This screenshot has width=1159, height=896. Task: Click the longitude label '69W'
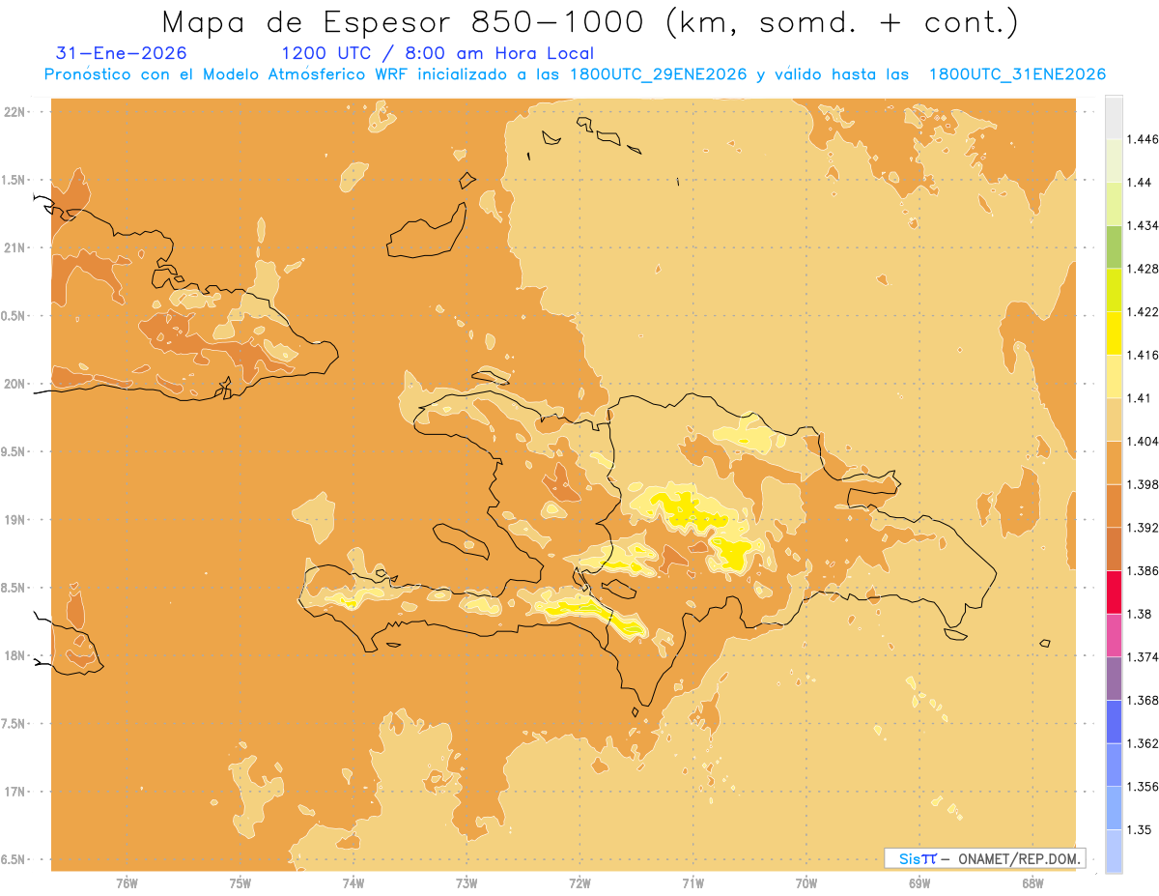[x=919, y=883]
